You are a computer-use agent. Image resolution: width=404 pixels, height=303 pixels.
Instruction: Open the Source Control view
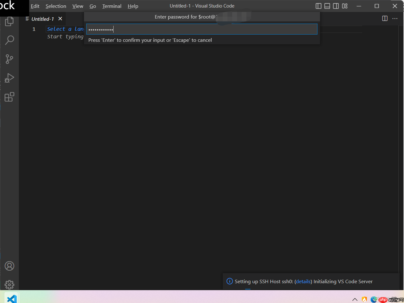(9, 59)
